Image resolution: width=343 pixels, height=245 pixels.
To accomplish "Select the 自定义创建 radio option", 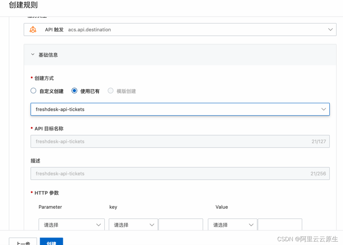I will click(33, 91).
